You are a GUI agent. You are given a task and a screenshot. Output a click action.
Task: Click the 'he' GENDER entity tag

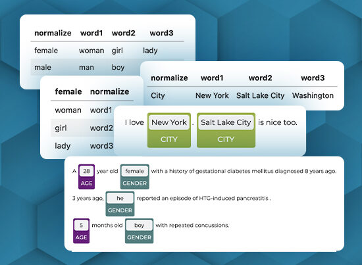[x=120, y=204]
